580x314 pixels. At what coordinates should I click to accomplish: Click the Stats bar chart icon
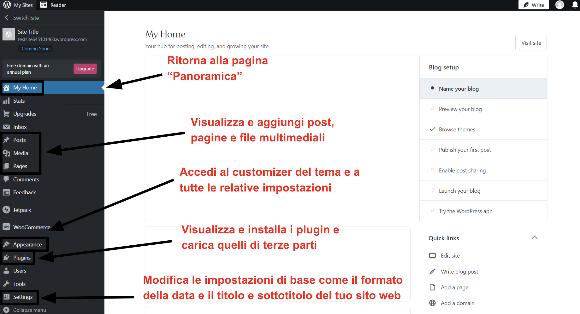(6, 101)
